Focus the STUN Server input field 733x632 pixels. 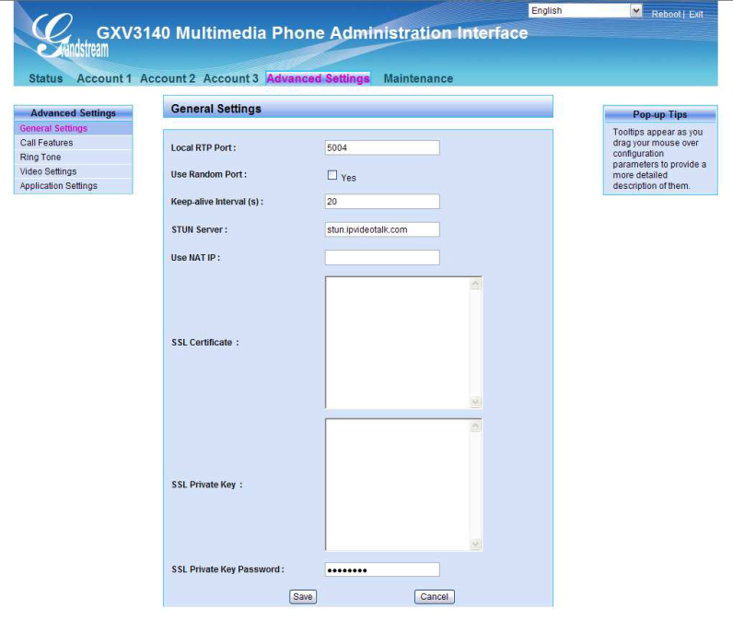coord(381,229)
